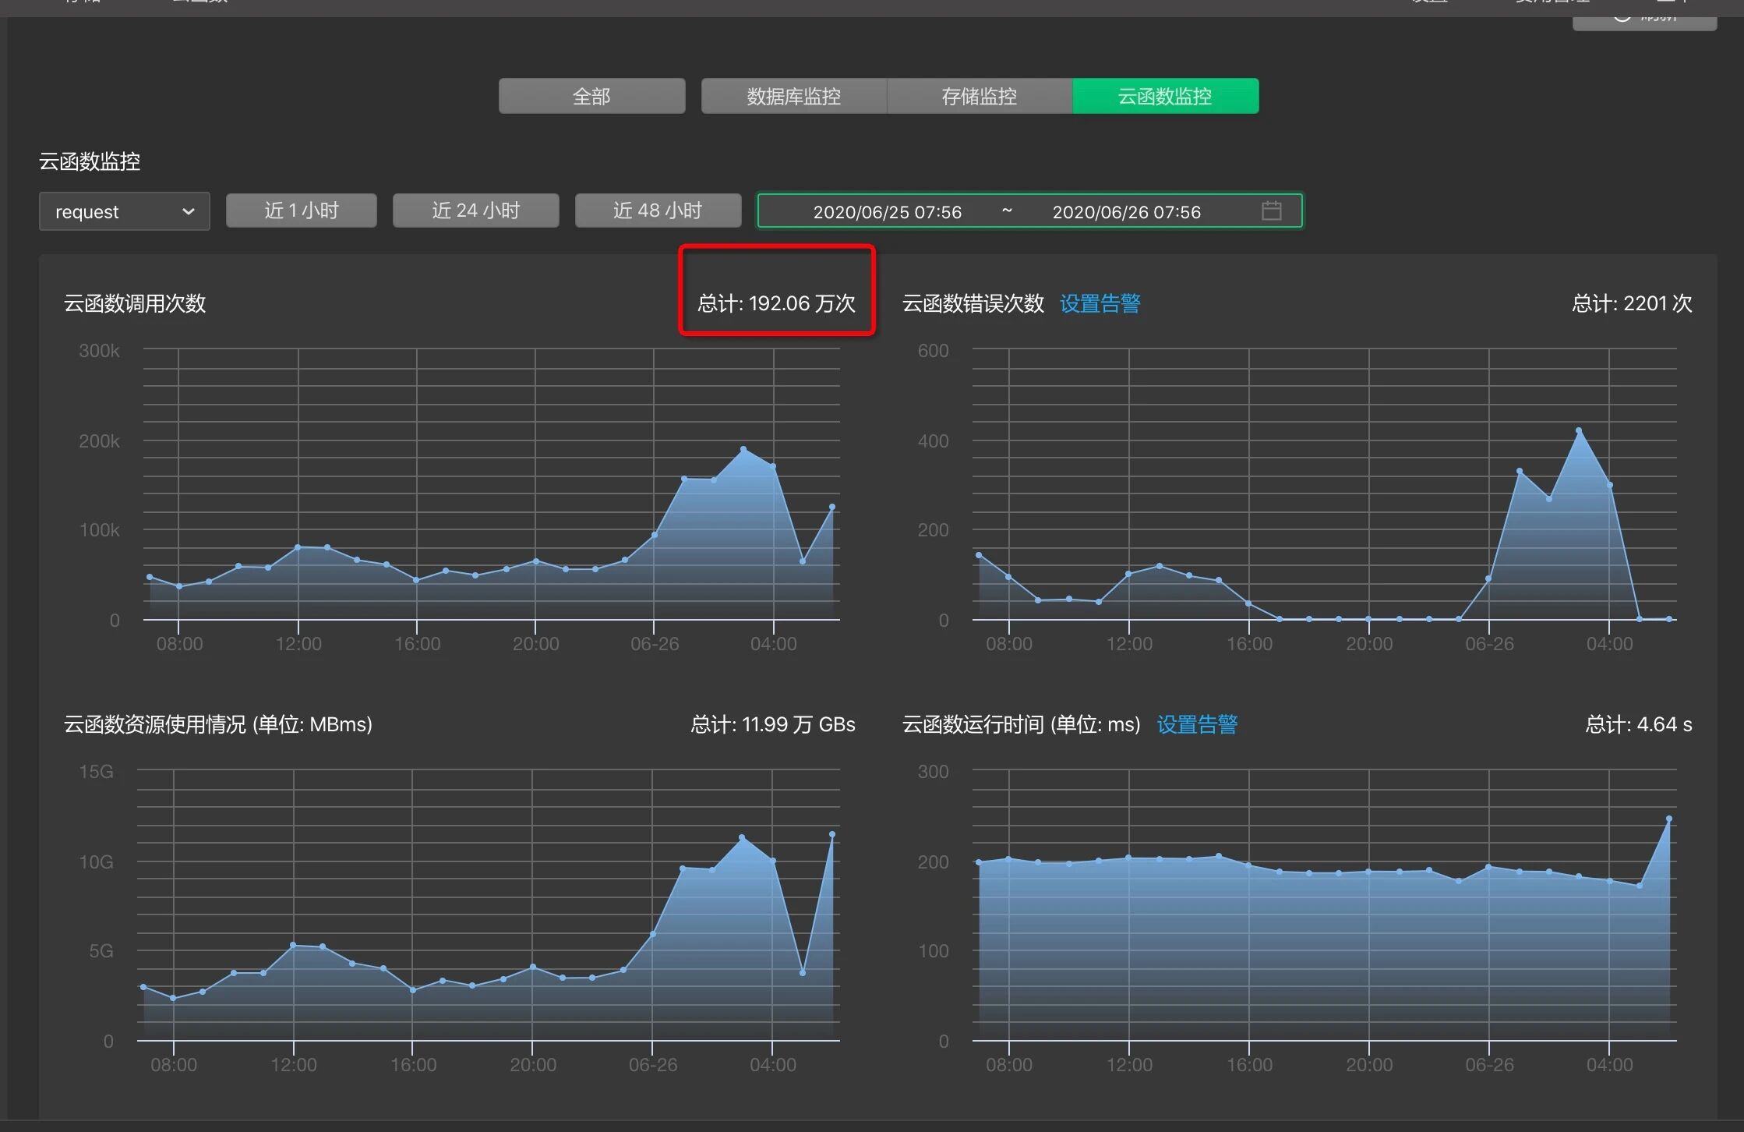Click the peak point in 云函数调用次数 chart
The width and height of the screenshot is (1744, 1132).
click(743, 449)
